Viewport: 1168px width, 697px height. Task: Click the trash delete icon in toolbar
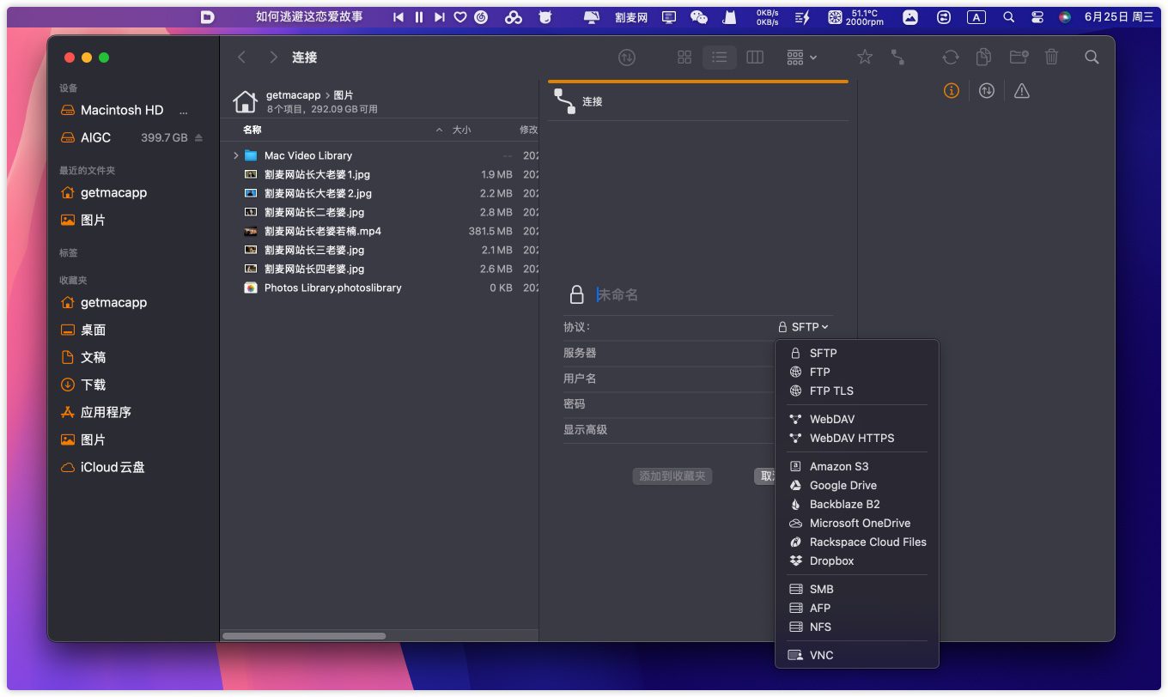pyautogui.click(x=1051, y=58)
